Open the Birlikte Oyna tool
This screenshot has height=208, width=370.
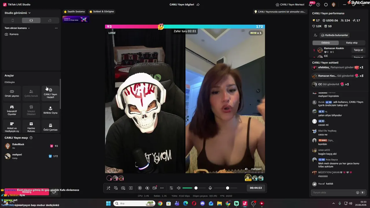coord(50,110)
